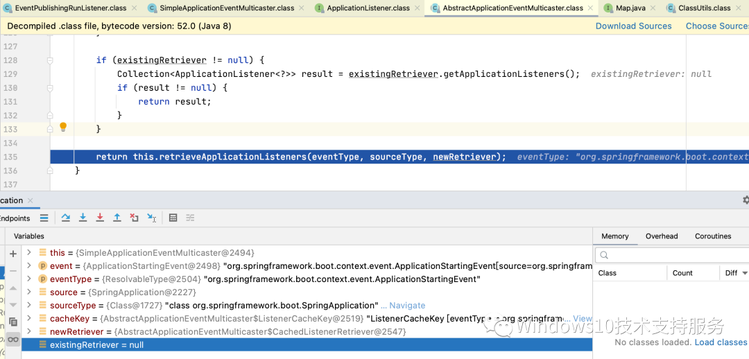Toggle fold marker at line 136
The width and height of the screenshot is (749, 359).
[x=50, y=170]
